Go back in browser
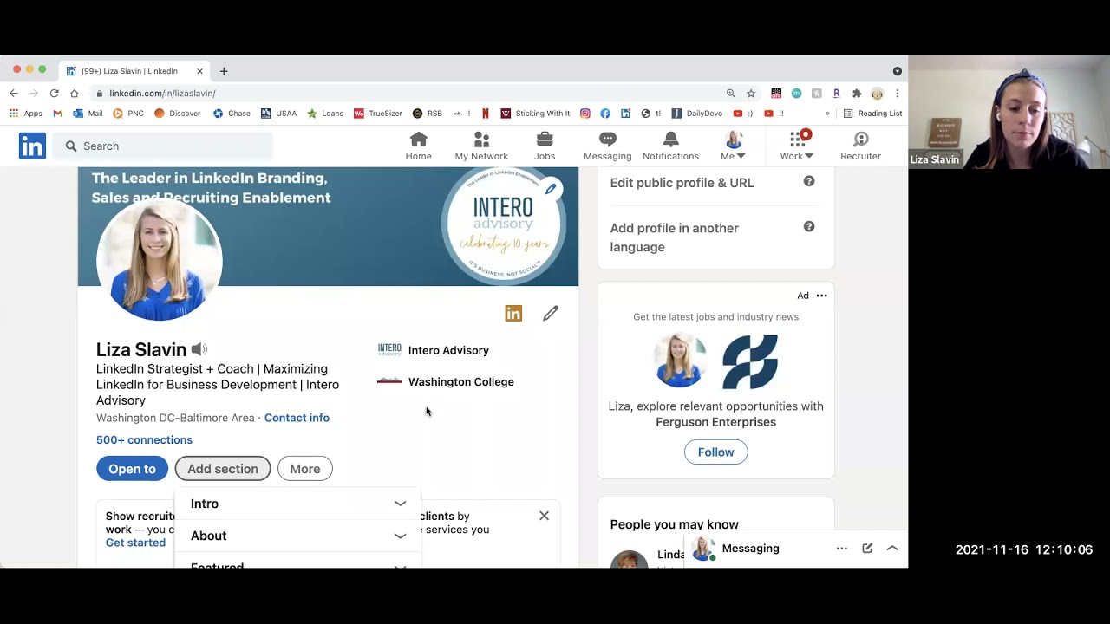The width and height of the screenshot is (1110, 624). click(13, 93)
